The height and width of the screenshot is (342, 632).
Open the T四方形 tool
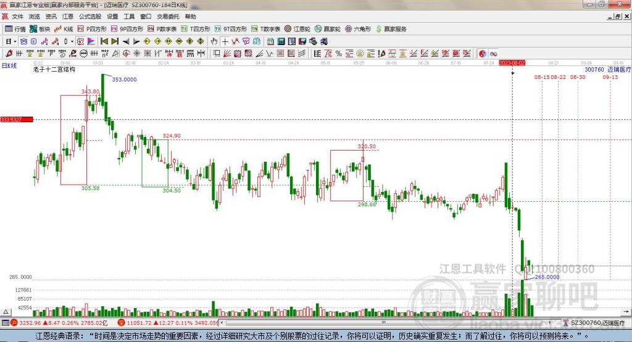(196, 29)
